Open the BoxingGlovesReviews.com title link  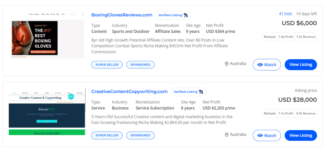click(122, 15)
